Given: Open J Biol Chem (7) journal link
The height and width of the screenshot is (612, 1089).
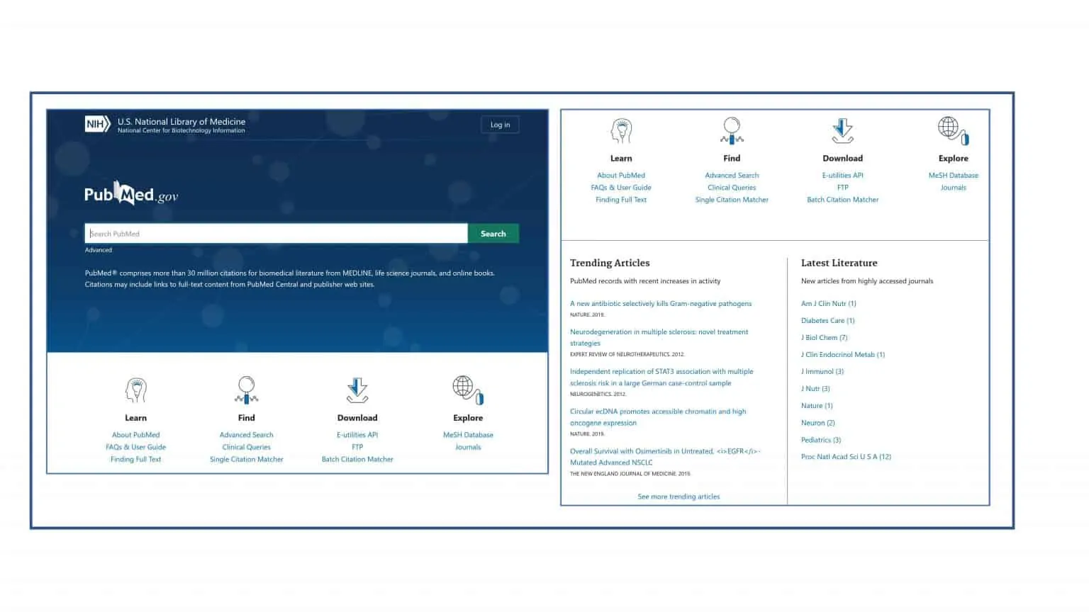Looking at the screenshot, I should 824,338.
